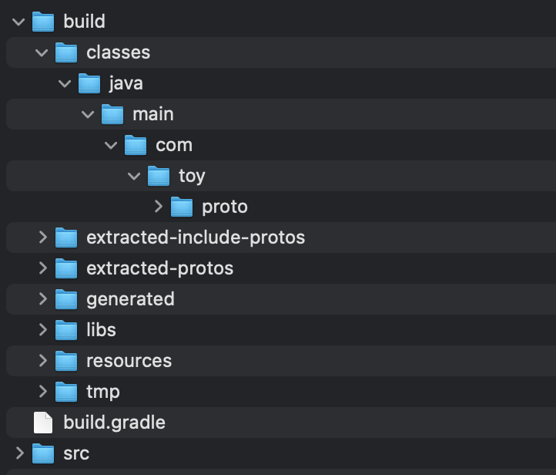Select the proto folder label
The image size is (556, 475).
click(225, 207)
